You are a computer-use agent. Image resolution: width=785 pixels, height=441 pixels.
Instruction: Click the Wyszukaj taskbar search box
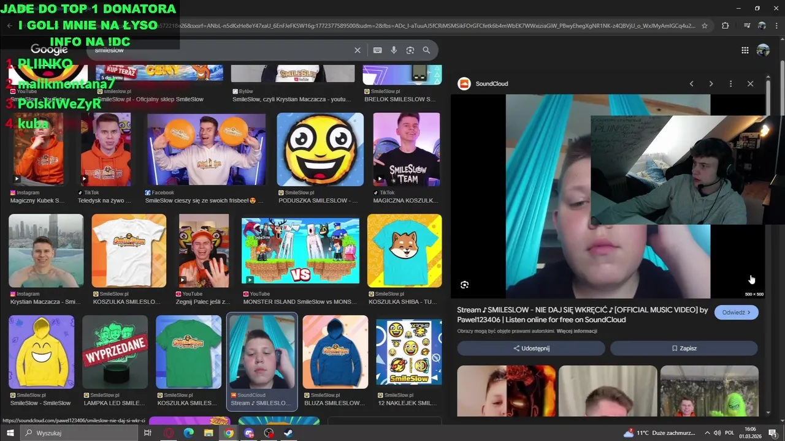pos(78,433)
